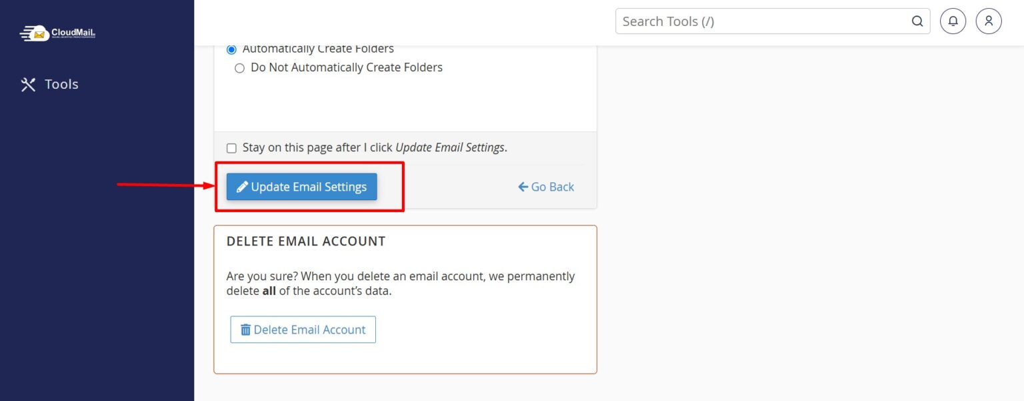The image size is (1024, 401).
Task: Click the magnifier icon in search box
Action: click(x=917, y=21)
